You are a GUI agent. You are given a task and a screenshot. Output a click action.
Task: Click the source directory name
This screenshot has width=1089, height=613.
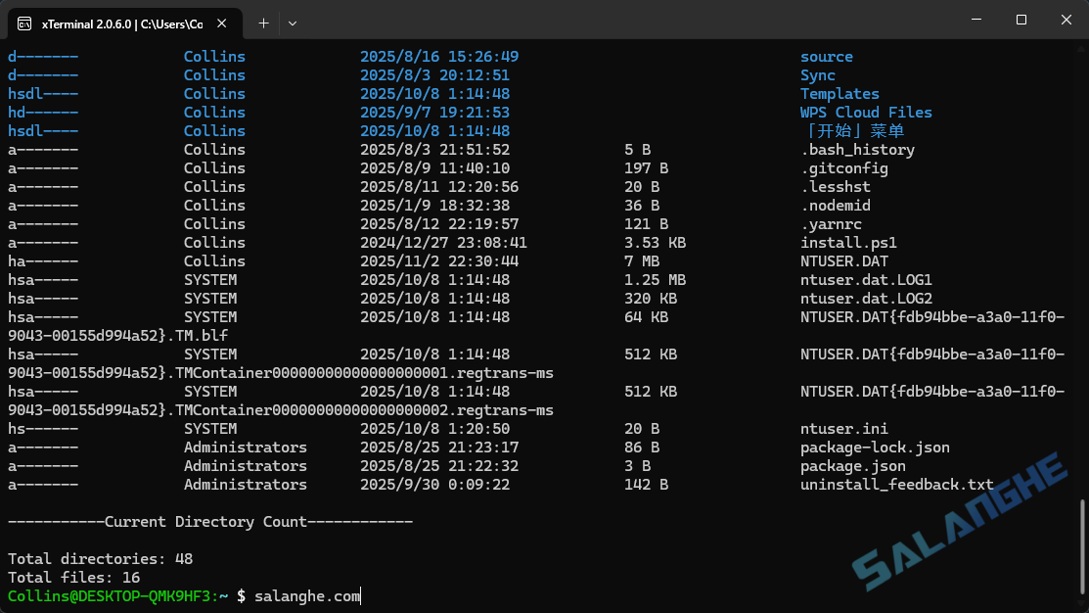827,56
